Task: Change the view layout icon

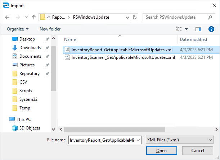Action: (x=179, y=29)
